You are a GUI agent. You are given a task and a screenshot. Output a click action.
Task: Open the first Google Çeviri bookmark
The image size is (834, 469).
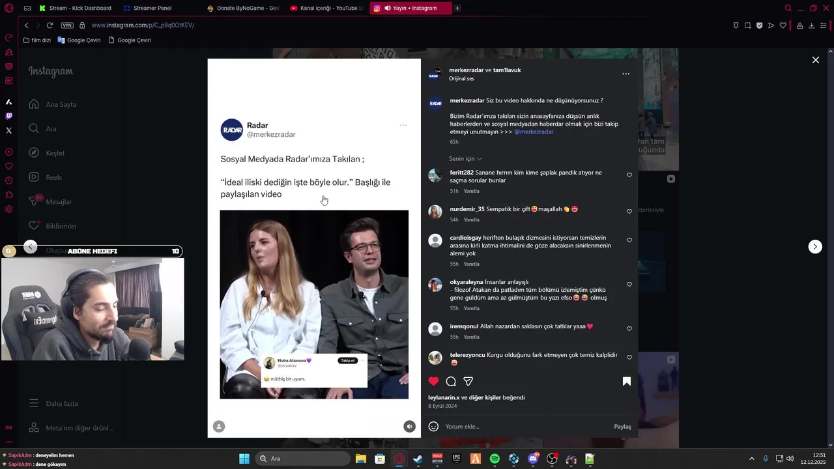point(79,40)
